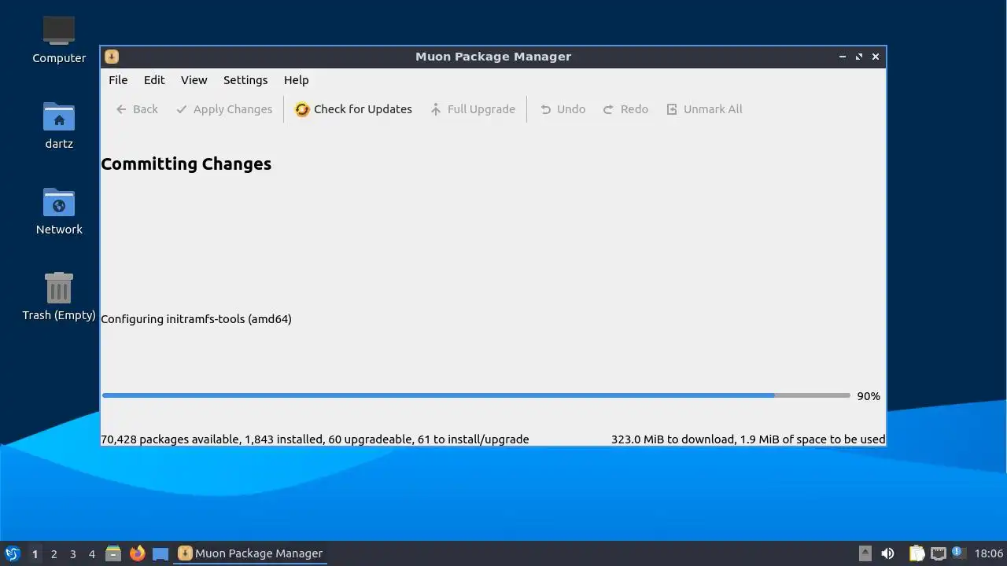Click the Redo toolbar button
The width and height of the screenshot is (1007, 566).
click(x=625, y=109)
